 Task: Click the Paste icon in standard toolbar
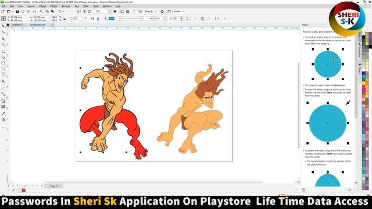pos(52,12)
